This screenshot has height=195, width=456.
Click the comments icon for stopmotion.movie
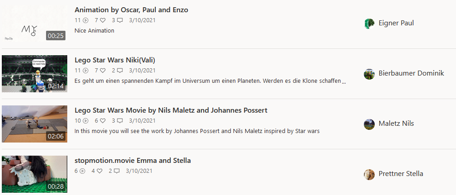pyautogui.click(x=116, y=171)
